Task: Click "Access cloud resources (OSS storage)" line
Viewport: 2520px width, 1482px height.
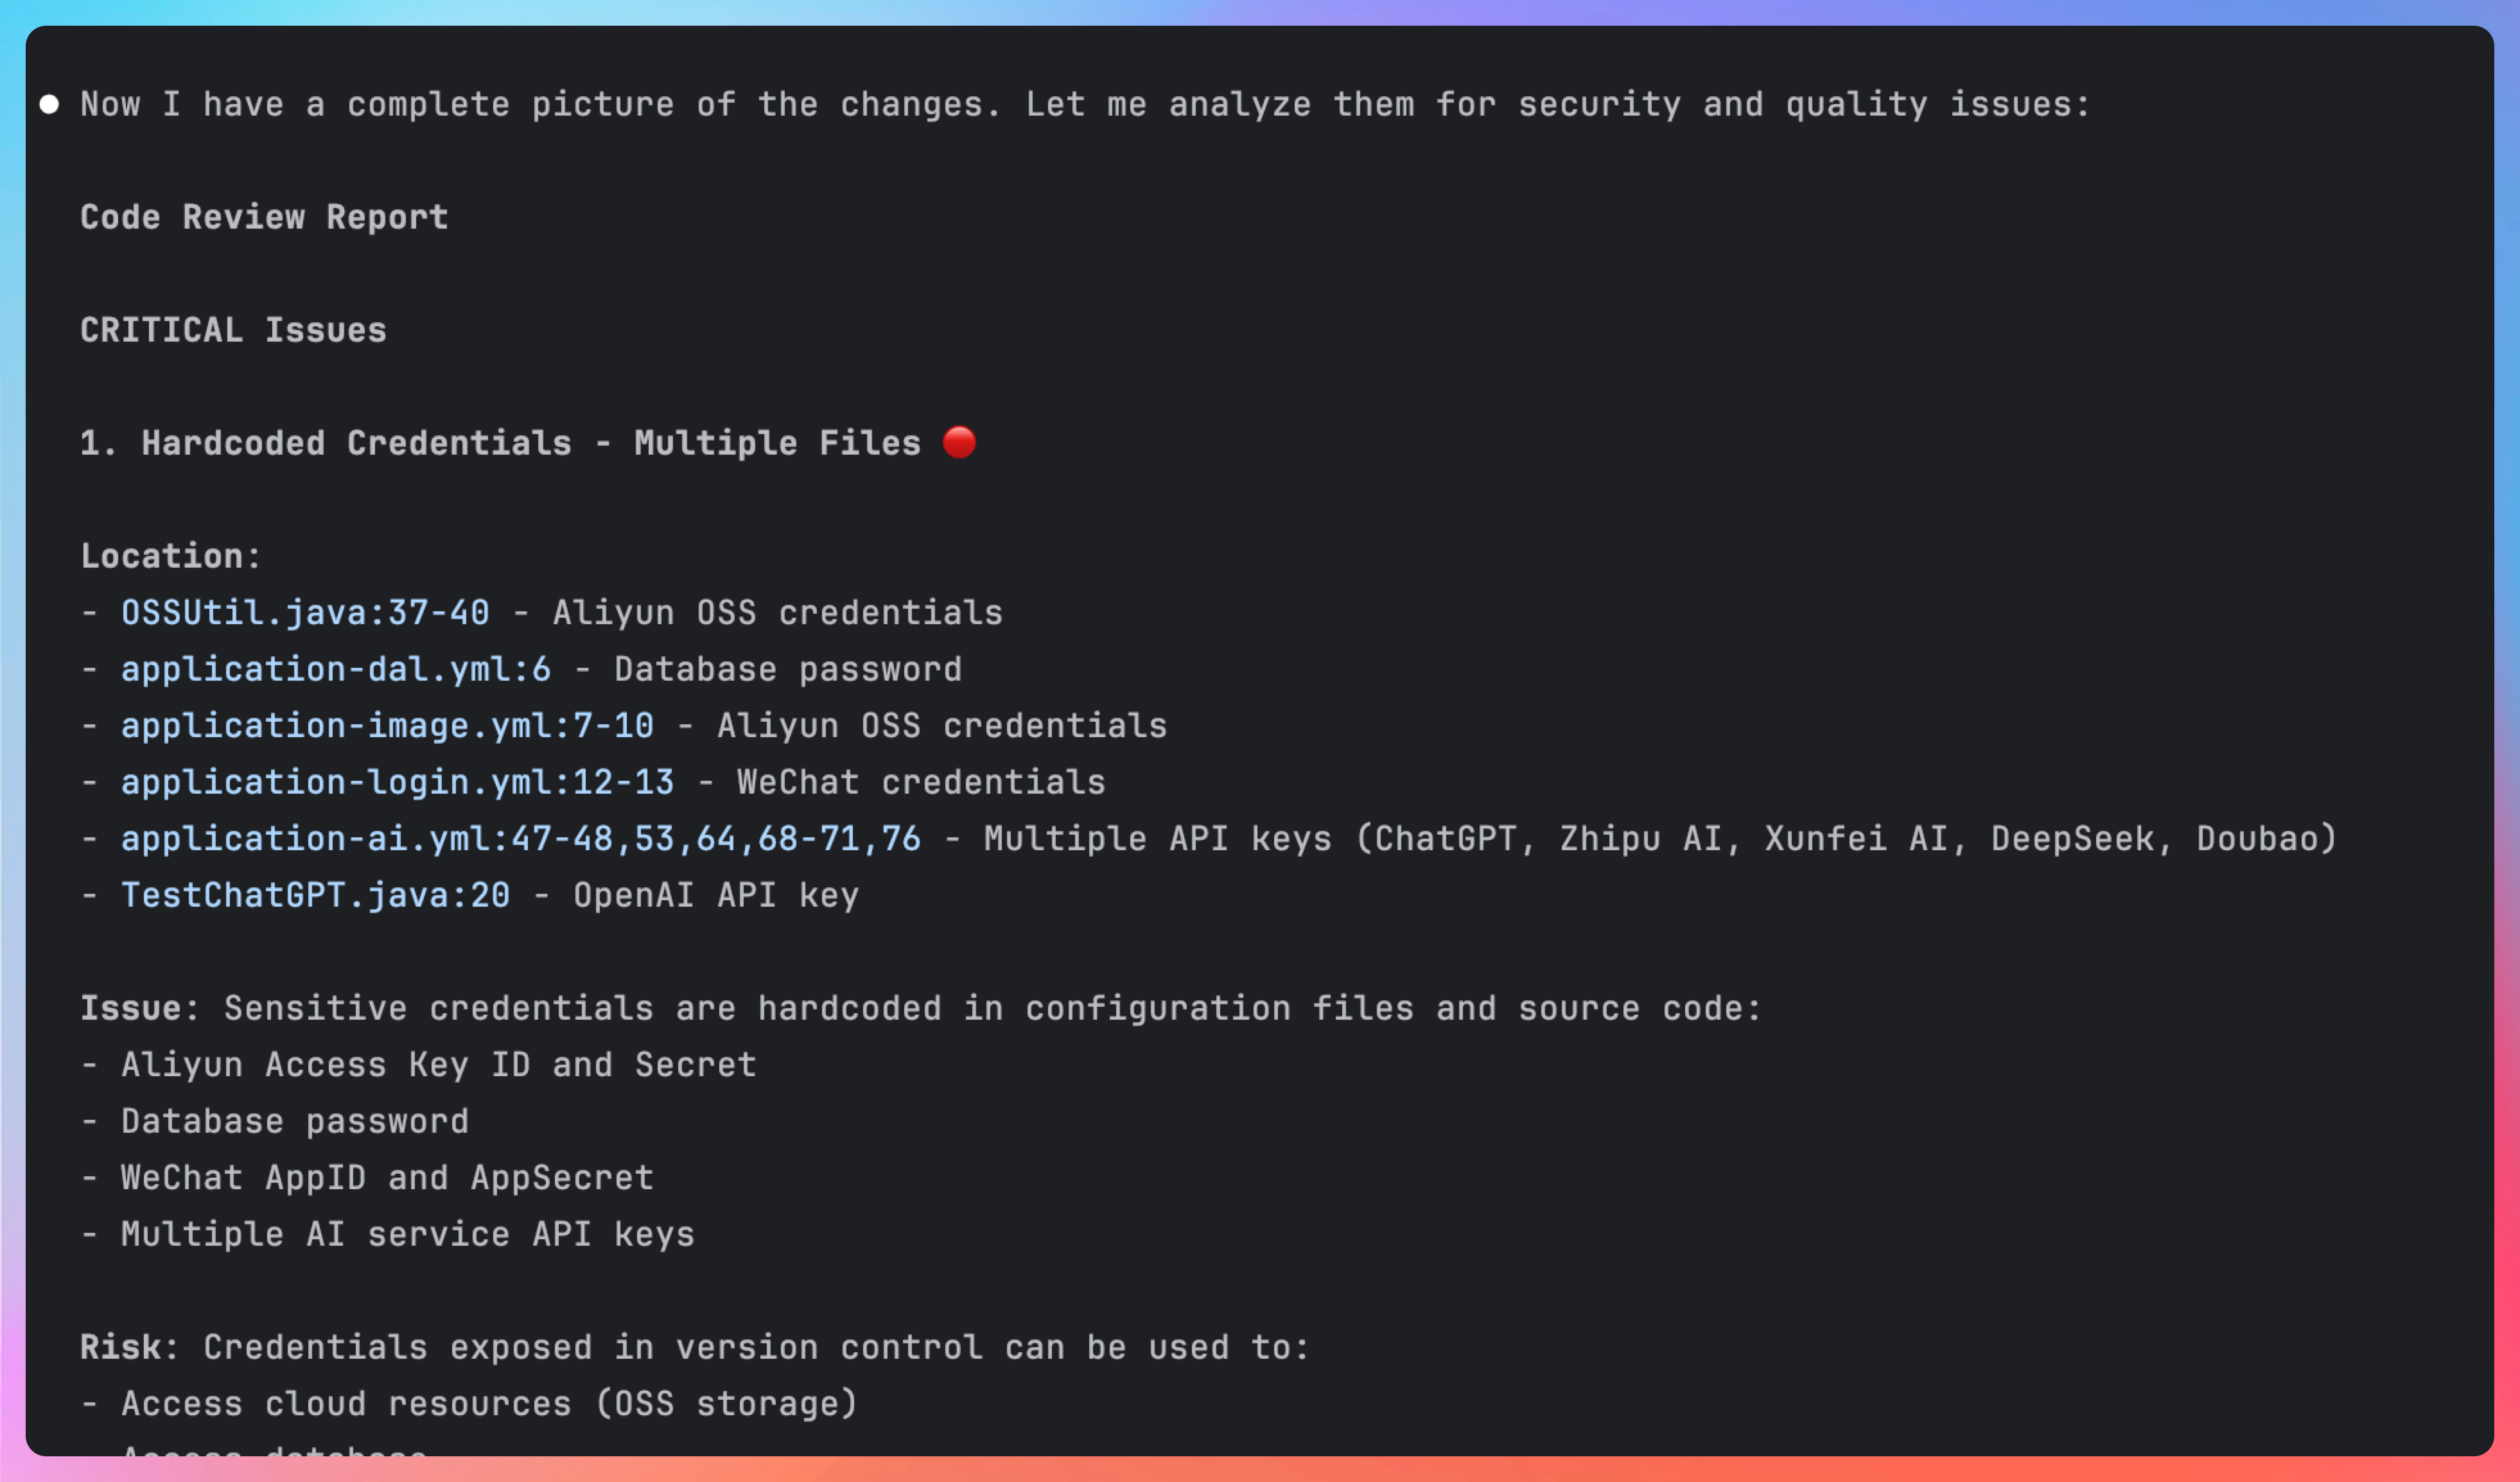Action: 489,1404
